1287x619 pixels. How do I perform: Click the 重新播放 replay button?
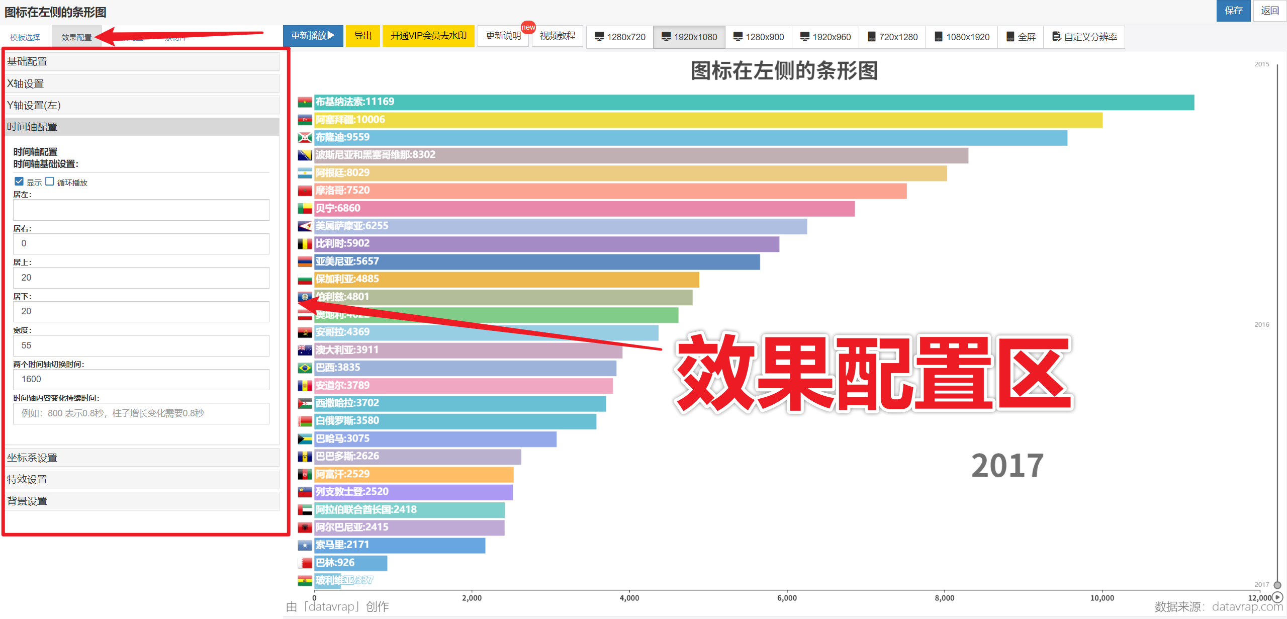click(x=312, y=36)
